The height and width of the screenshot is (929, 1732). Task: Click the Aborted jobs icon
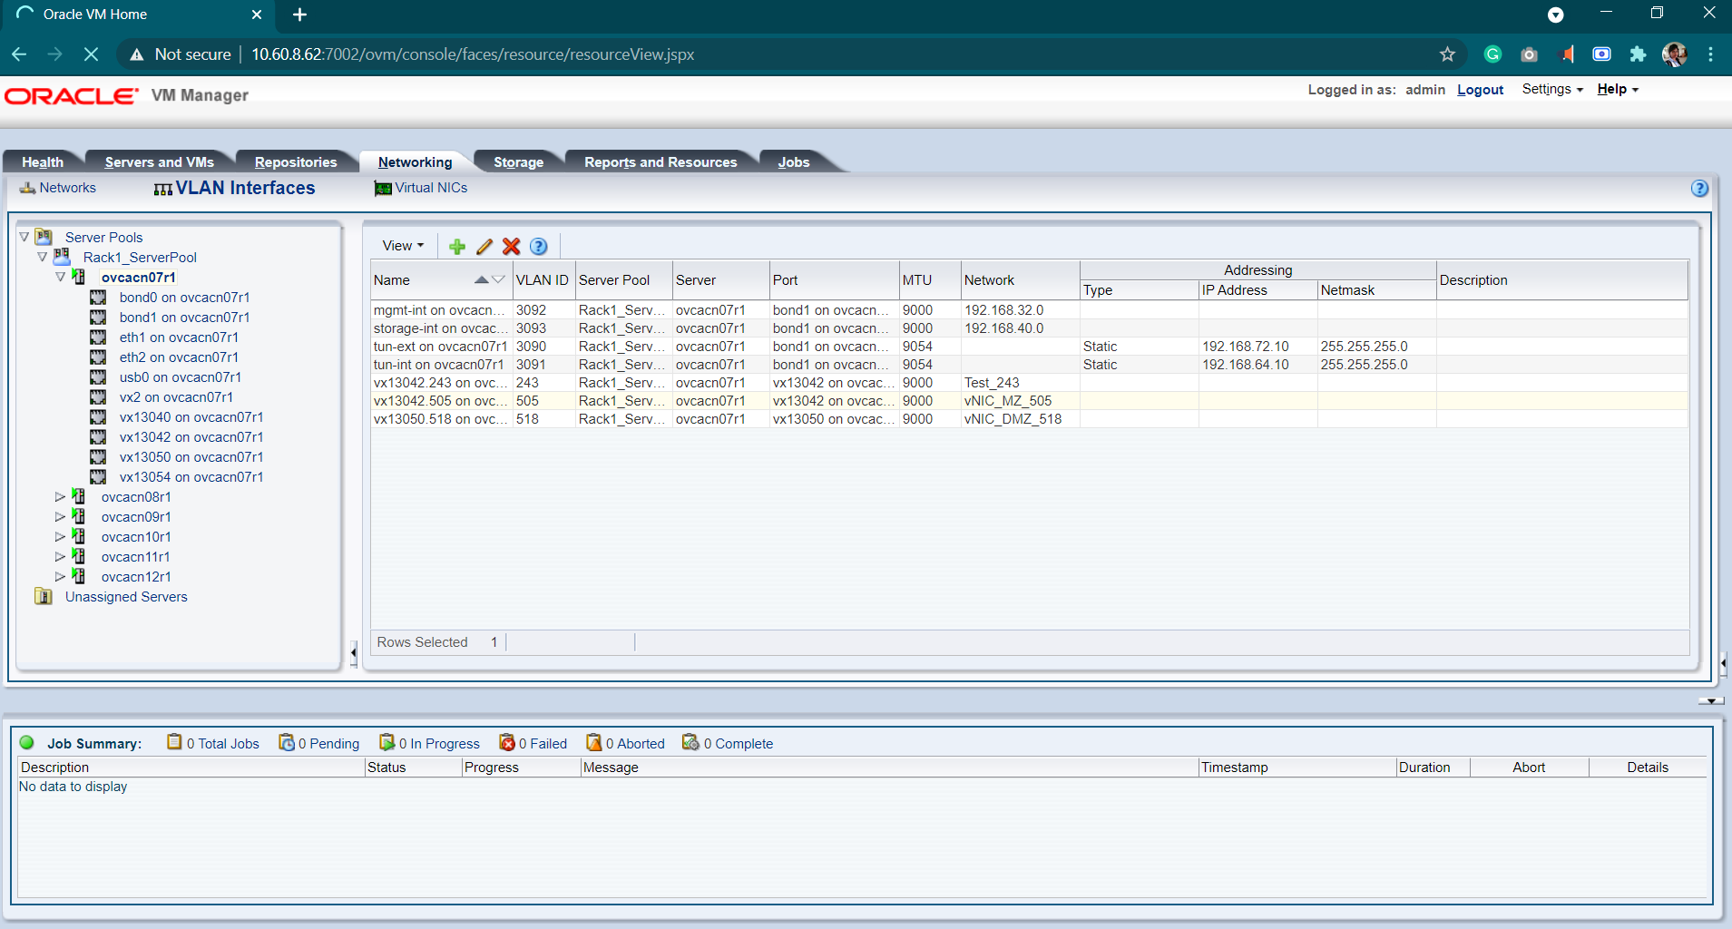tap(594, 742)
